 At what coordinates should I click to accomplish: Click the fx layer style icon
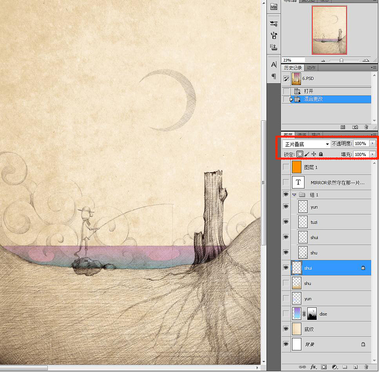click(x=313, y=367)
